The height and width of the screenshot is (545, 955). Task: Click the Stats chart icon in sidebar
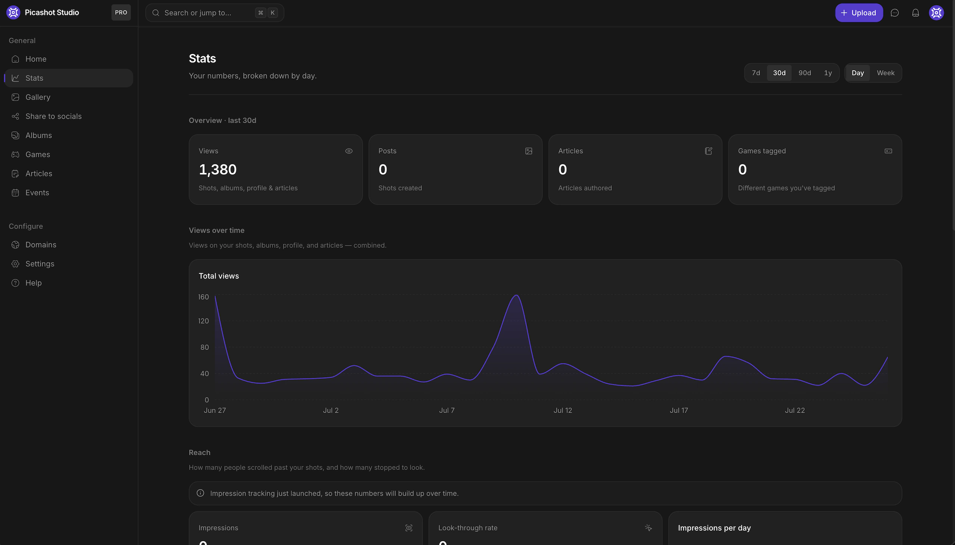15,78
